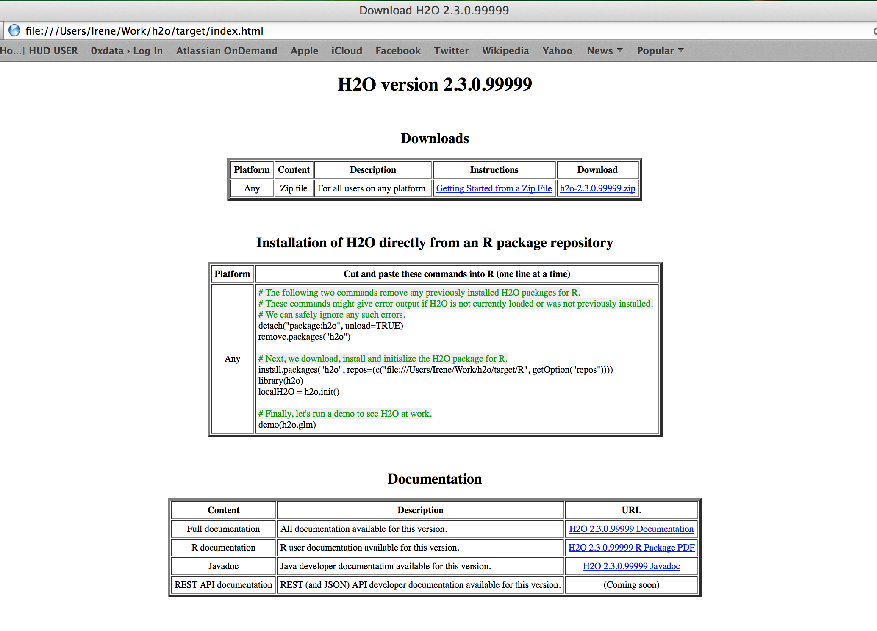Open H2O 2.3.0.99999 Documentation link

tap(631, 529)
